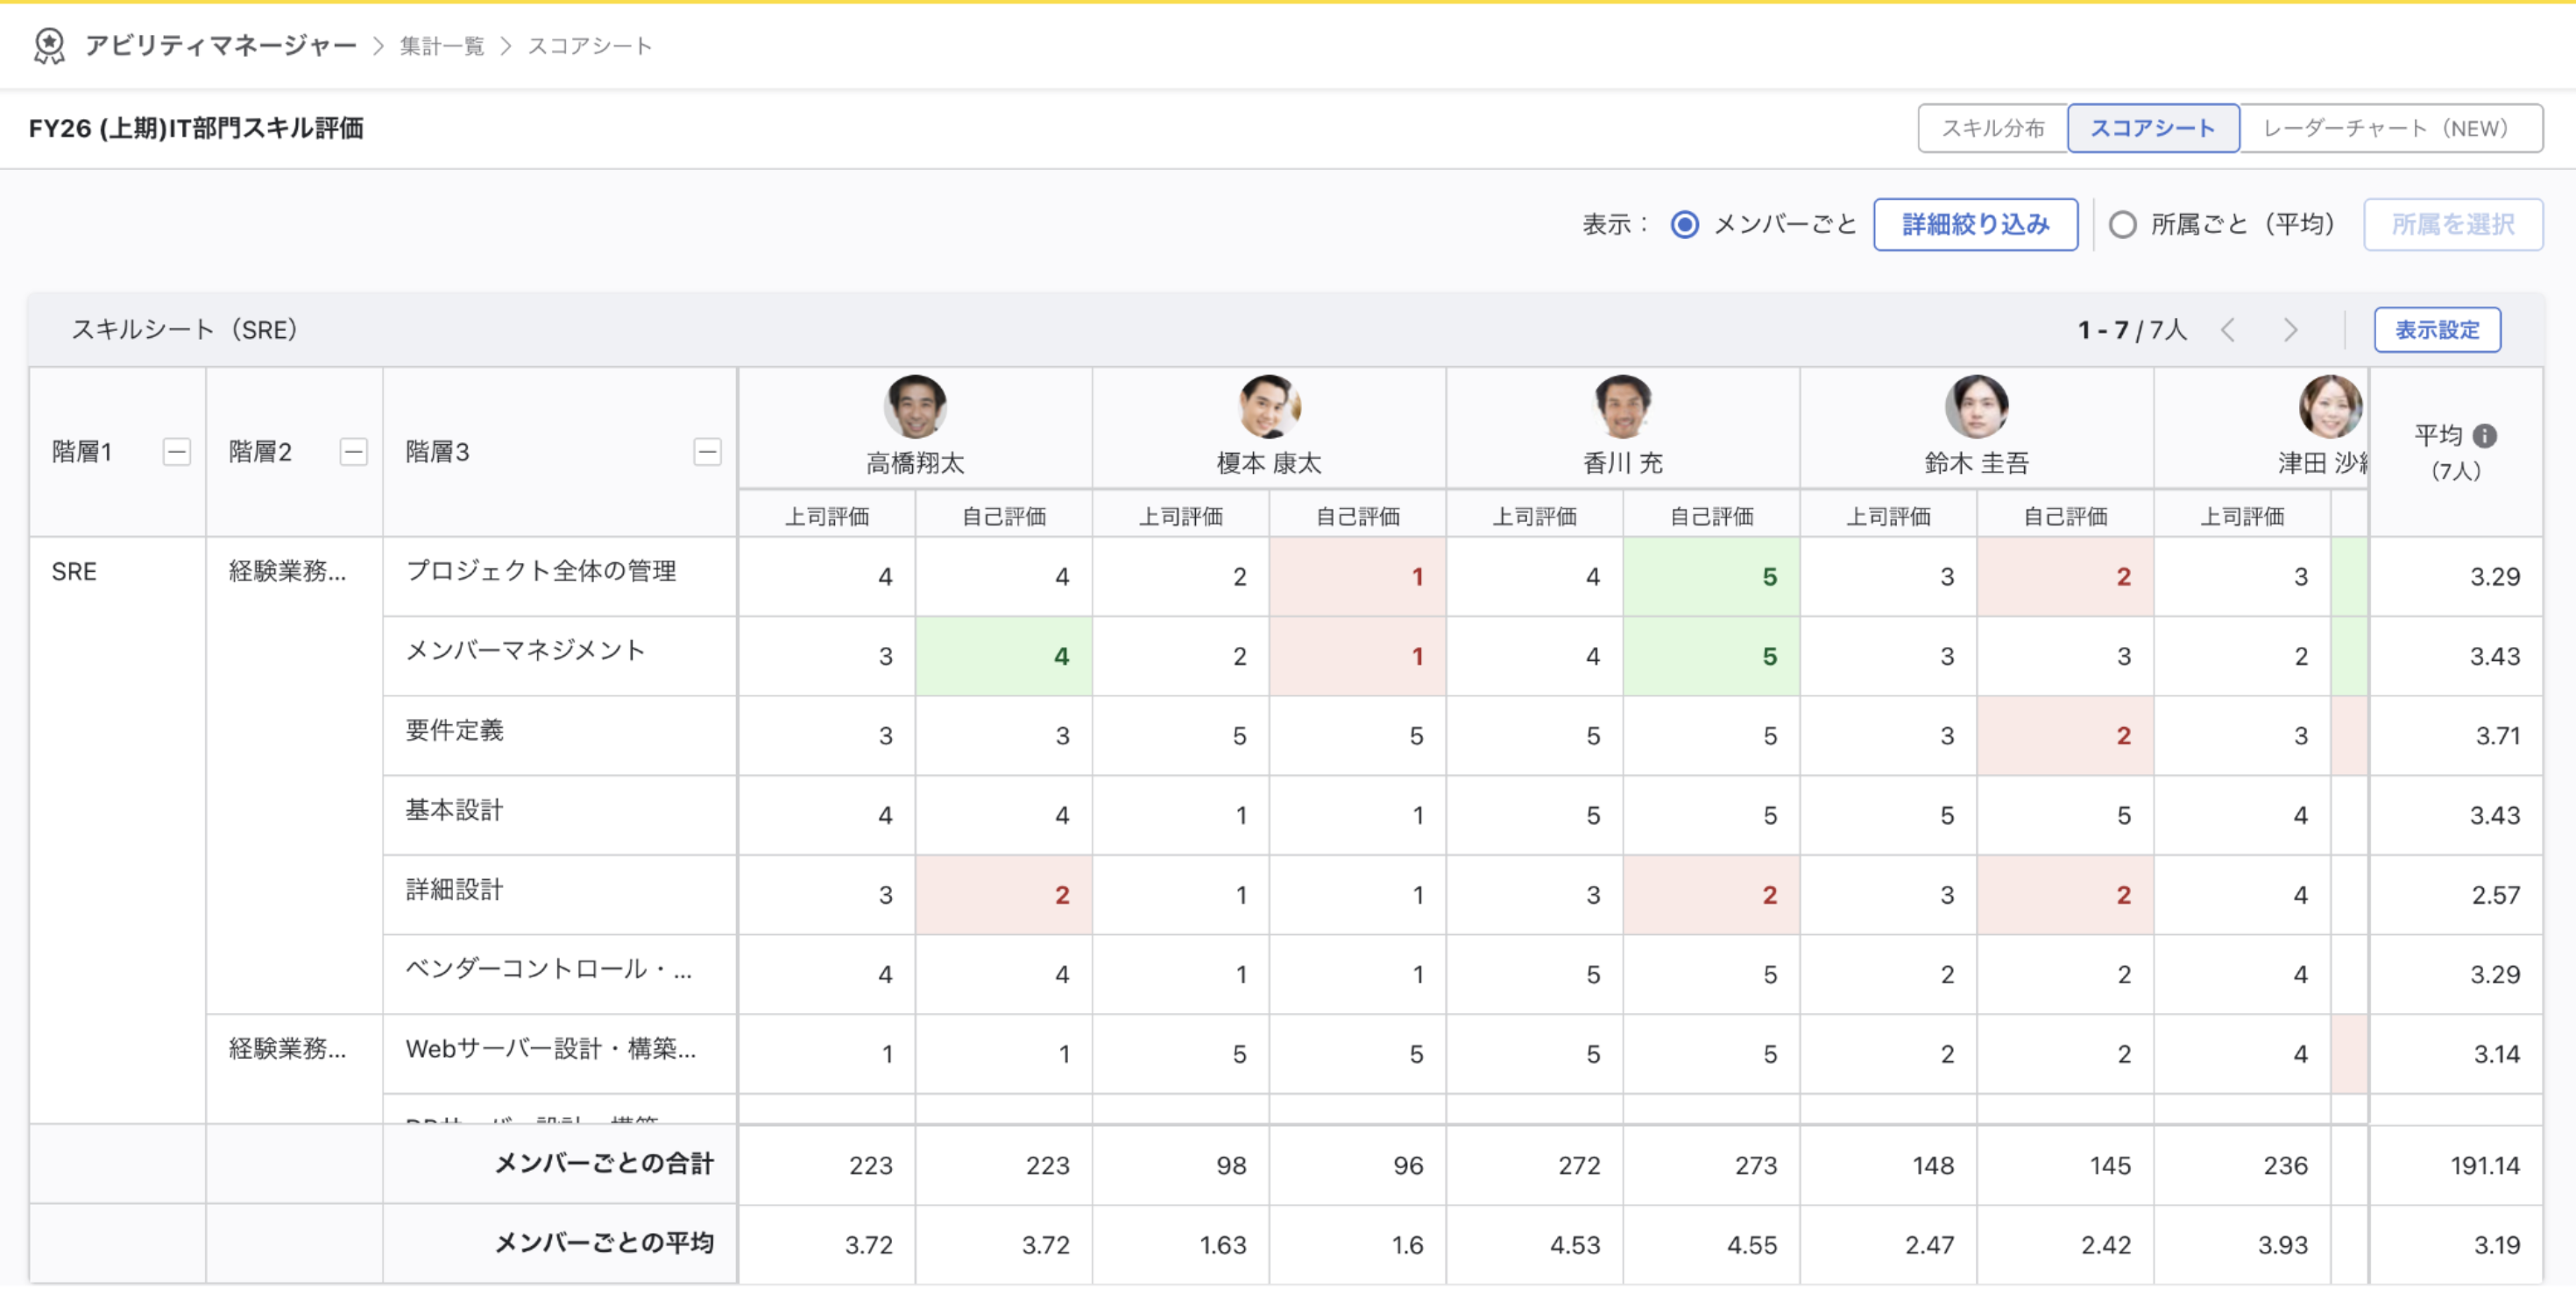
Task: Click the 基本設計 row label
Action: click(454, 810)
